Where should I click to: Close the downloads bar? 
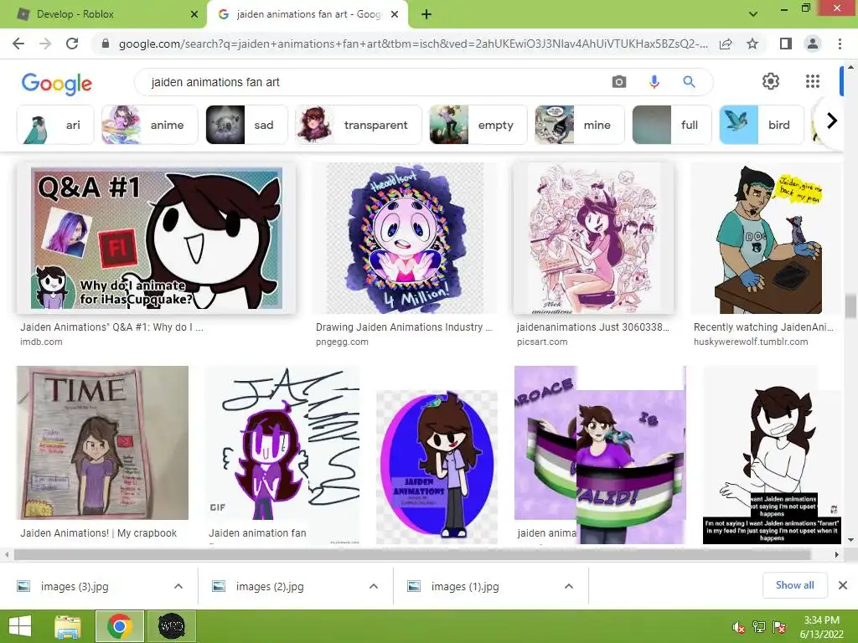pos(843,585)
